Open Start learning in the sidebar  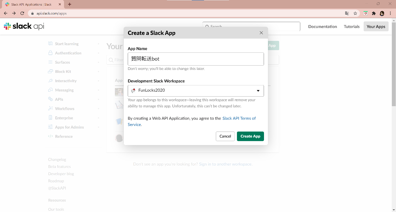[67, 44]
